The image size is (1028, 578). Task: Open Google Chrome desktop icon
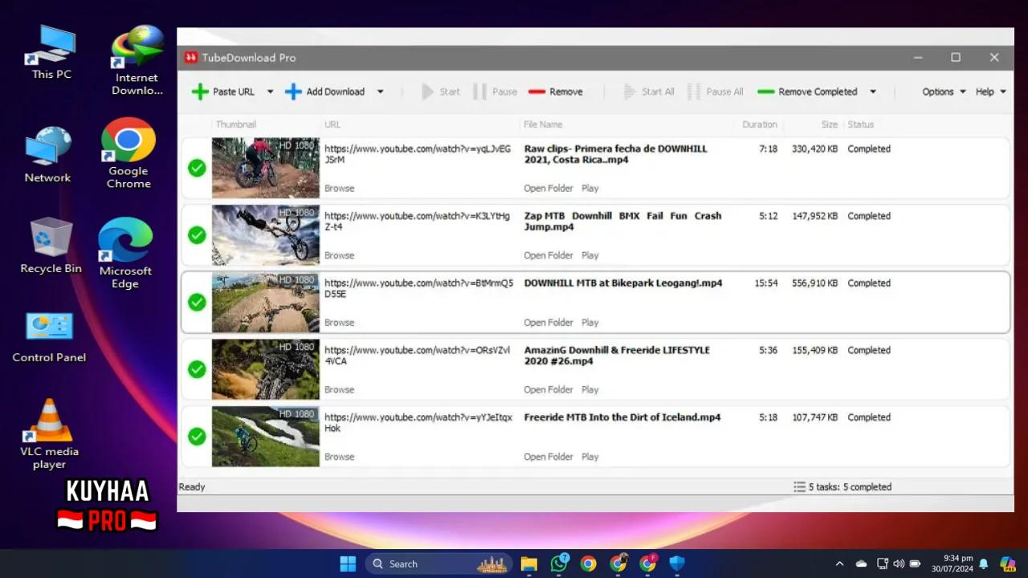point(128,153)
